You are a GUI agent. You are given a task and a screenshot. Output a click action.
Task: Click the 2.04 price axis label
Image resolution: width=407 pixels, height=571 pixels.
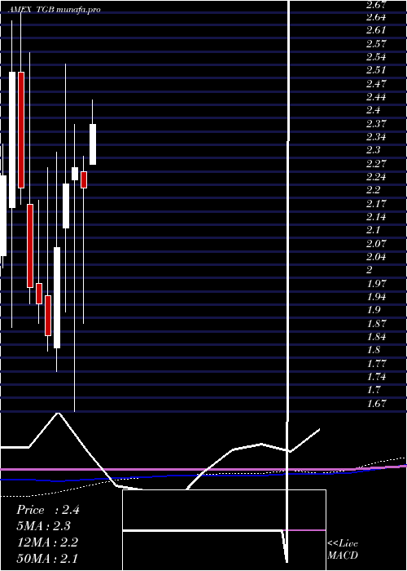[376, 257]
